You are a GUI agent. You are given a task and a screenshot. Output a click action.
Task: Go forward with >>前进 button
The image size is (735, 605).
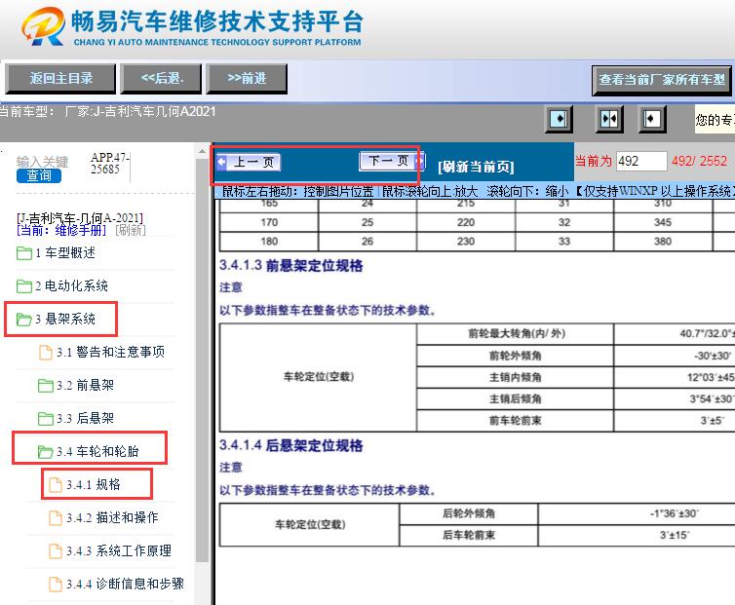(247, 79)
